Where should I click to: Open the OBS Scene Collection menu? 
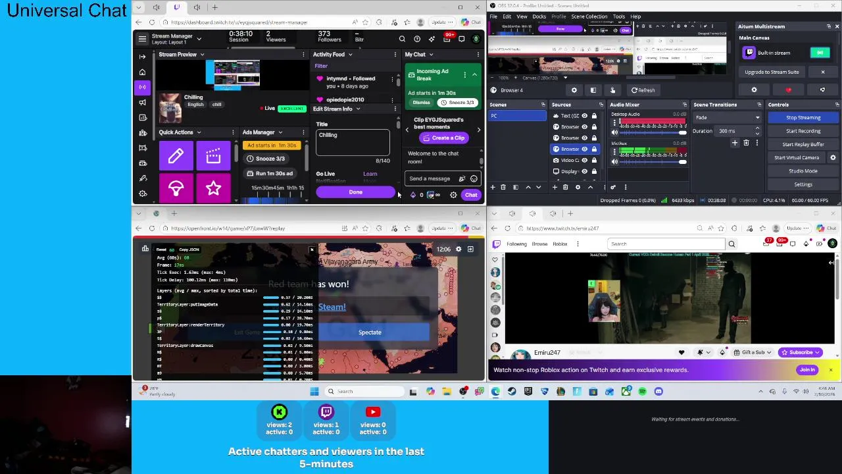(589, 16)
